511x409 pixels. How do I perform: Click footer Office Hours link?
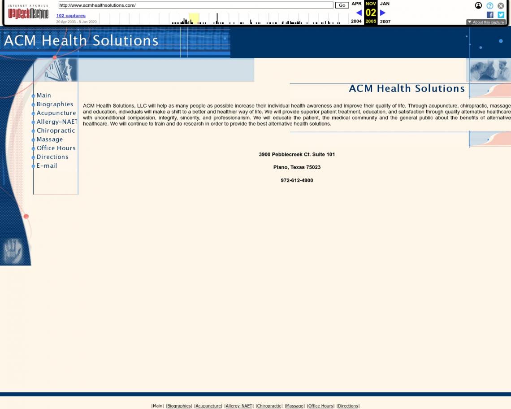click(x=320, y=406)
